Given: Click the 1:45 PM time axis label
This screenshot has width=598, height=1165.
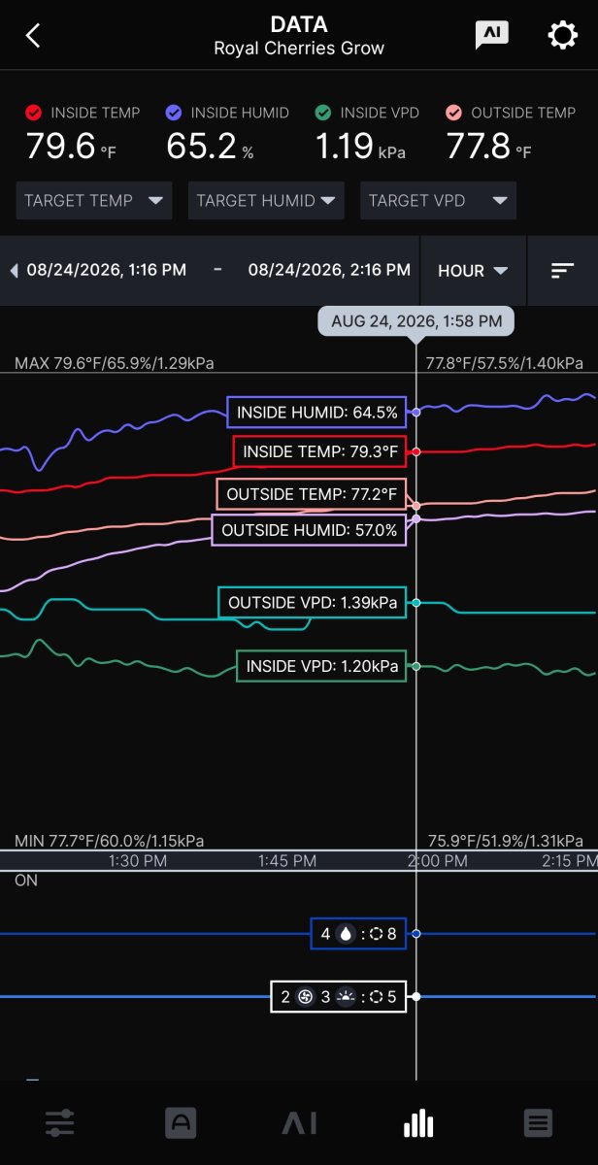Looking at the screenshot, I should coord(287,861).
